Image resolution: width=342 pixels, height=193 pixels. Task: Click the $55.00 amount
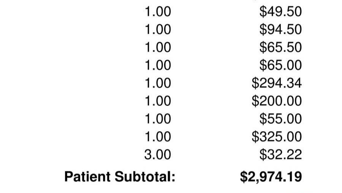pos(280,119)
